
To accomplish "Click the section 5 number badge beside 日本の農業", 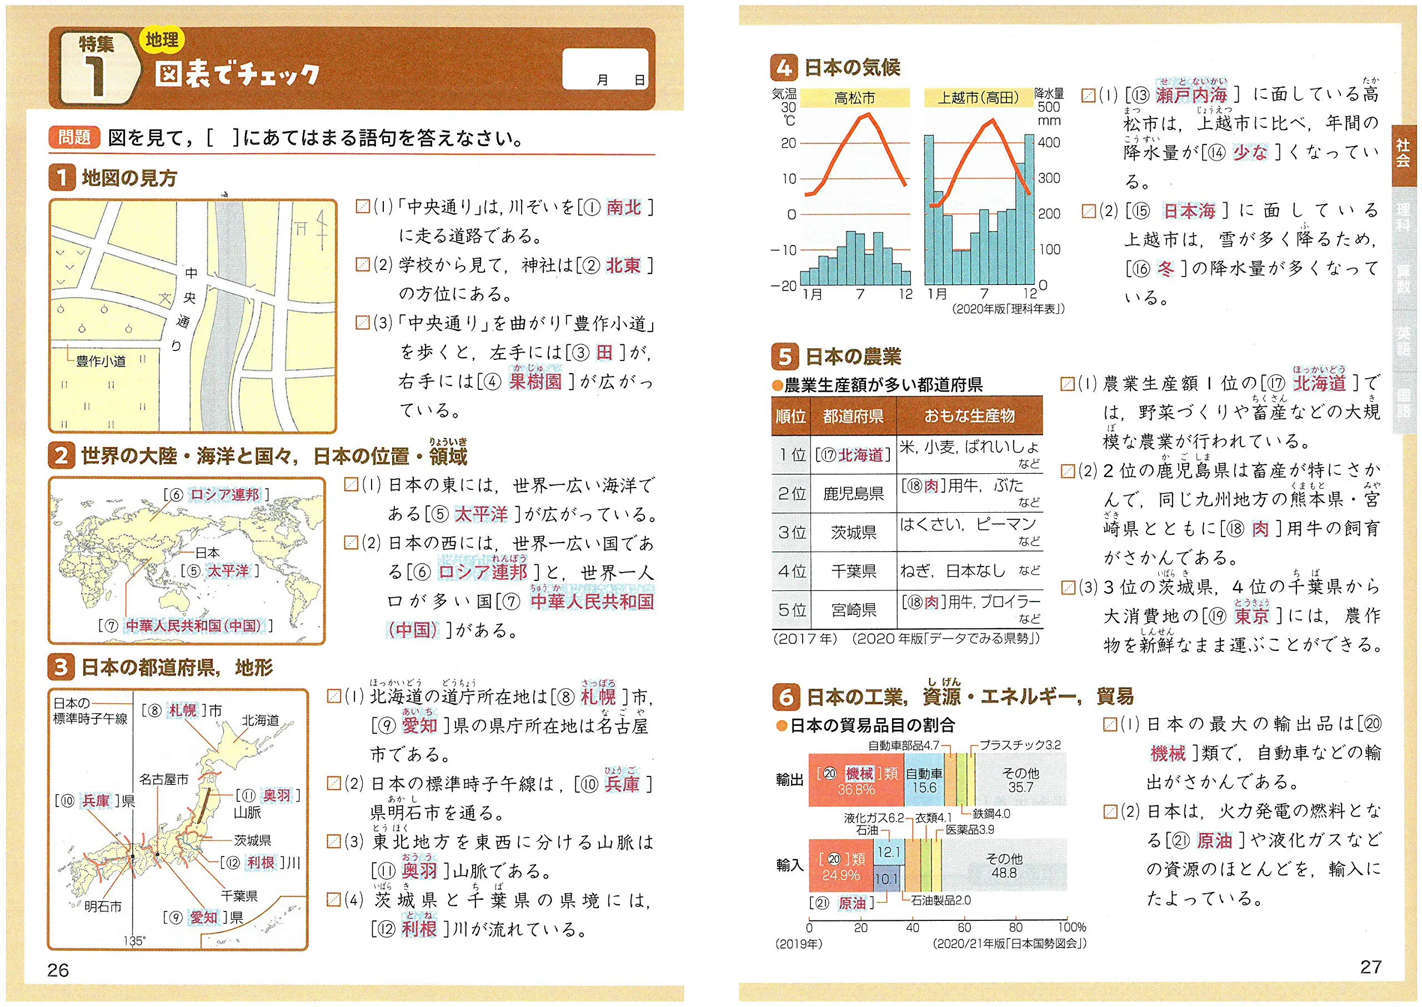I will [x=784, y=357].
